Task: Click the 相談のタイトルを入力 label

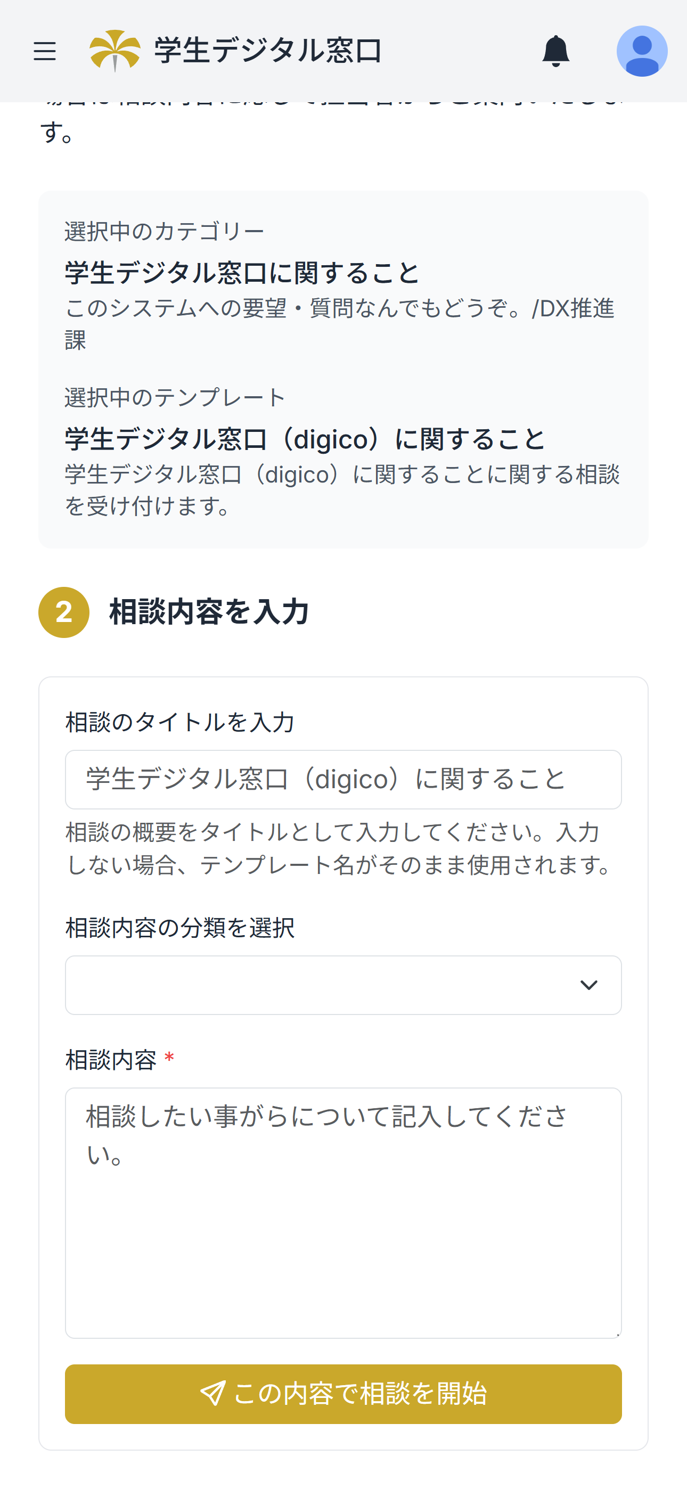Action: (180, 723)
